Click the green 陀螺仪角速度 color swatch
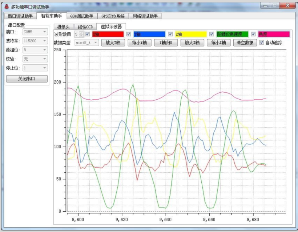 tap(232, 34)
